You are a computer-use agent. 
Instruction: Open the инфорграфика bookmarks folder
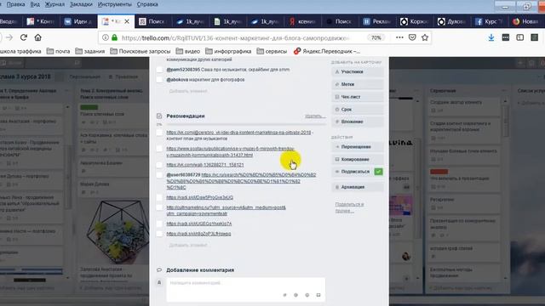click(x=228, y=51)
